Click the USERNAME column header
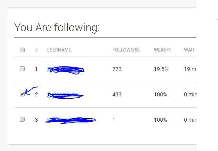 point(59,50)
